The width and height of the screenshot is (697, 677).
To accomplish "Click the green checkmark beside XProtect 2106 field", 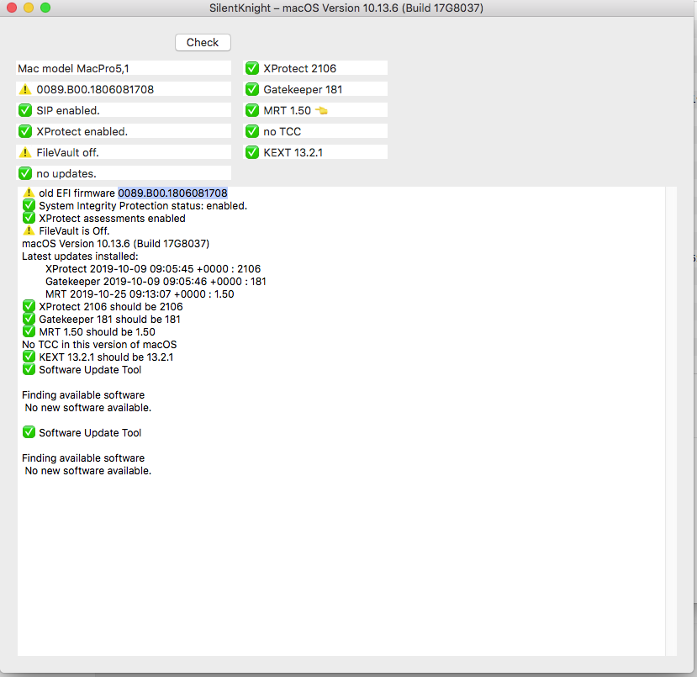I will point(252,68).
